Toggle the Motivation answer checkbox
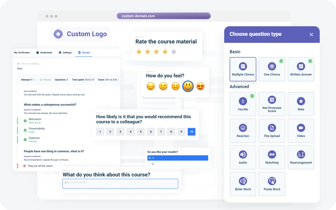 [25, 121]
